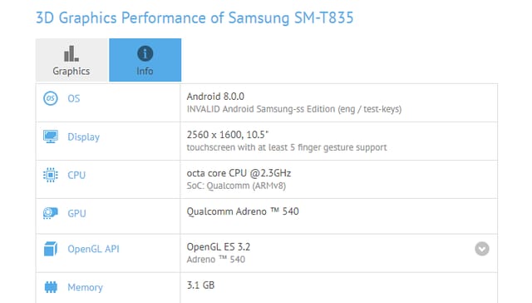Click the OpenGL API cube icon
Image resolution: width=532 pixels, height=303 pixels.
point(50,249)
